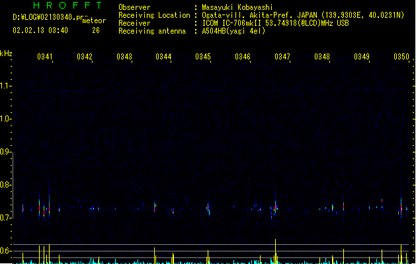Click the ICOM IC-706mkII receiver text
The image size is (416, 264).
click(275, 23)
